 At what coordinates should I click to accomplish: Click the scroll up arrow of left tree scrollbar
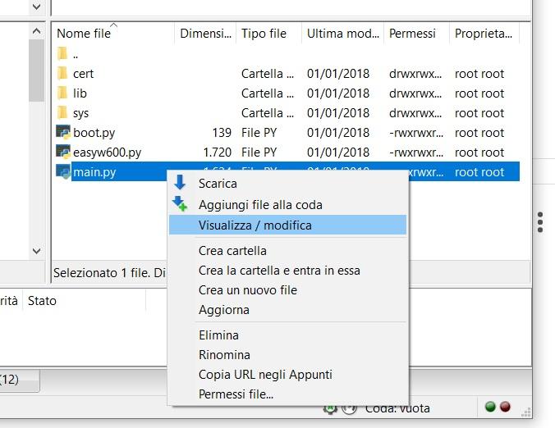pos(36,31)
